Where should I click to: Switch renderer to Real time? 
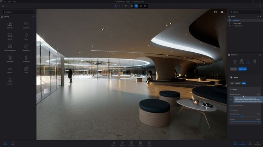tap(234, 69)
